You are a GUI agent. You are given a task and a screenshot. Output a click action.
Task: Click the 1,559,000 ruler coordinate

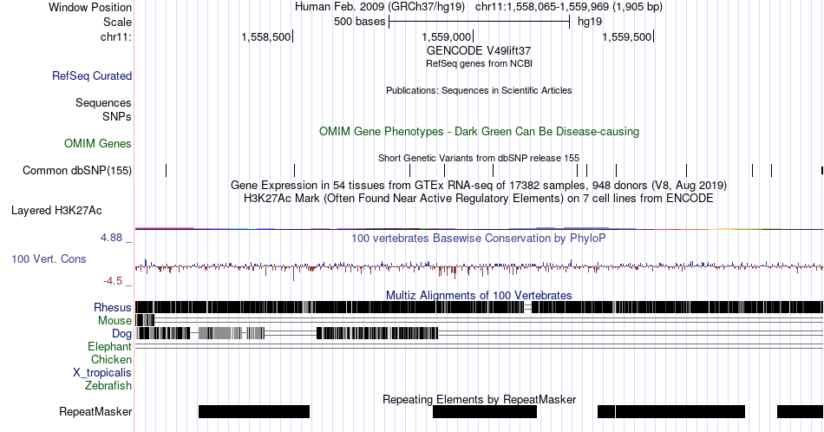tap(446, 36)
